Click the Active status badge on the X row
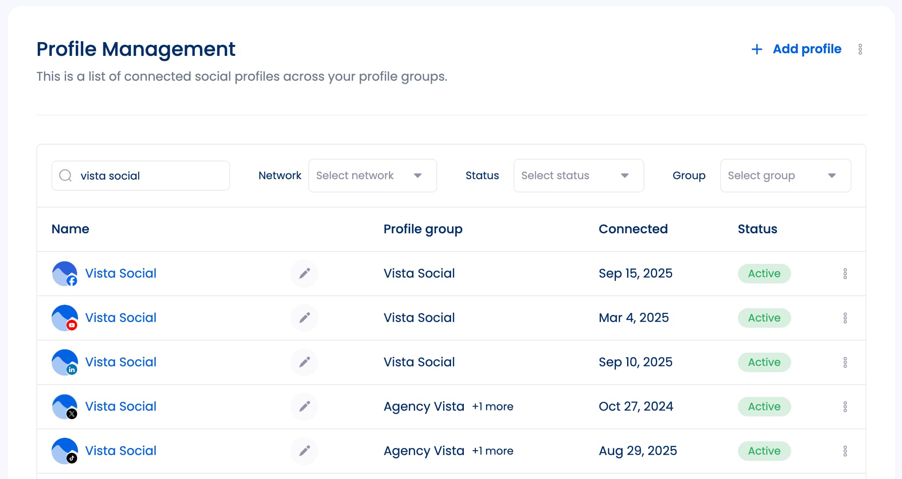Viewport: 902px width, 479px height. tap(764, 407)
